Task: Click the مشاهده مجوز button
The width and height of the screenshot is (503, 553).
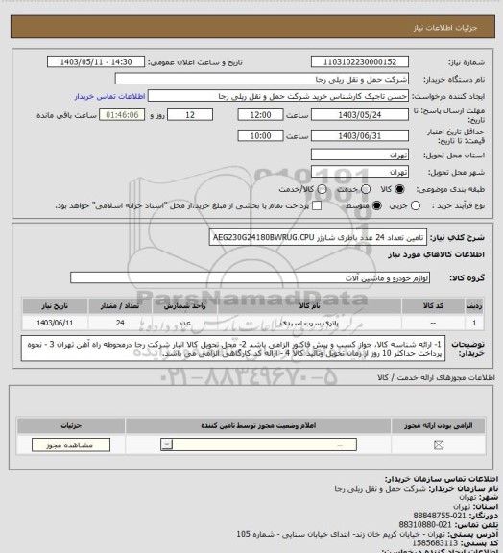Action: 70,445
